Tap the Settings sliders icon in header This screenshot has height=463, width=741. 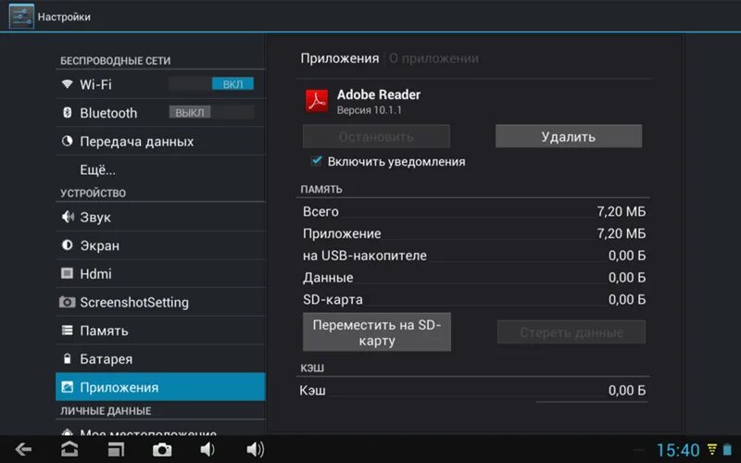pos(21,16)
